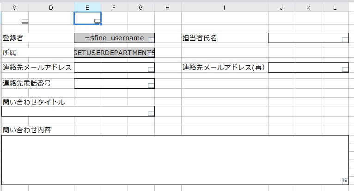Screen dimensions: 354x191
Task: Click the field icon in 問い合わせタイトル input
Action: coord(151,113)
